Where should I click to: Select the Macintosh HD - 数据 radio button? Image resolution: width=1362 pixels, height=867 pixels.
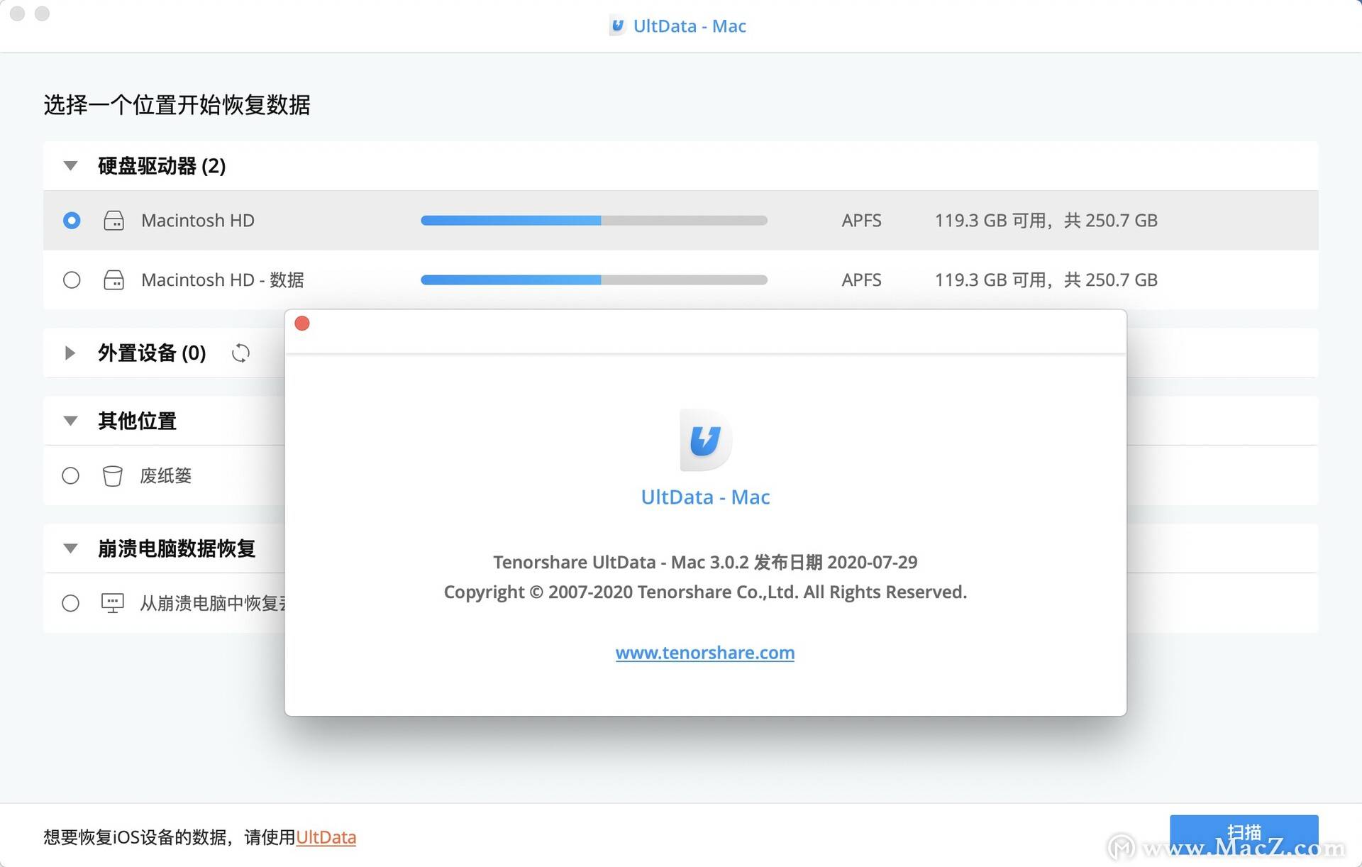tap(71, 280)
